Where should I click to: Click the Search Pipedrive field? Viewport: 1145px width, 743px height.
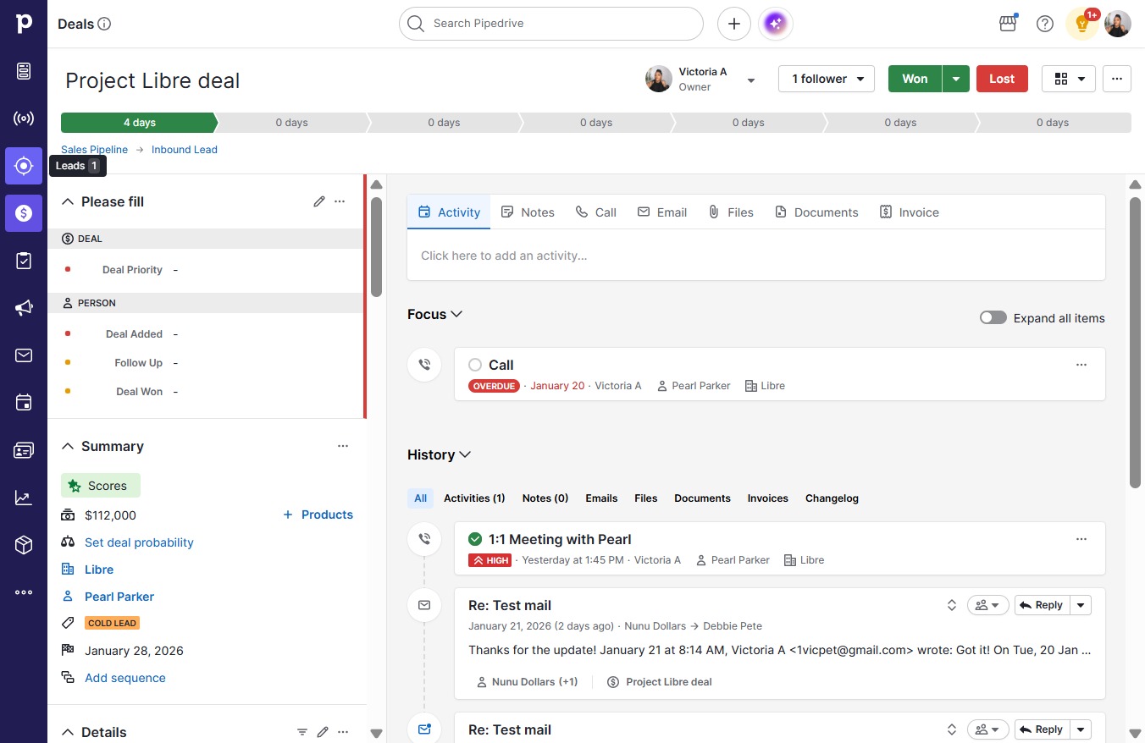pyautogui.click(x=551, y=24)
